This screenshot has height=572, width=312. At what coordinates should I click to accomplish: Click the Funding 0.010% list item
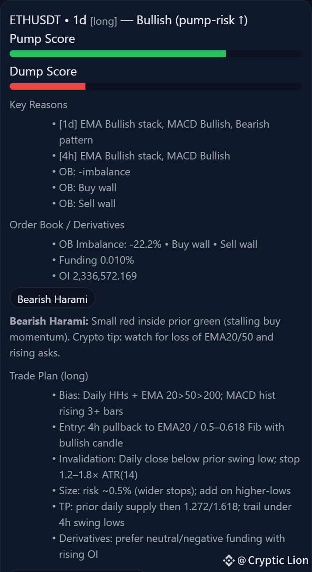tap(96, 260)
